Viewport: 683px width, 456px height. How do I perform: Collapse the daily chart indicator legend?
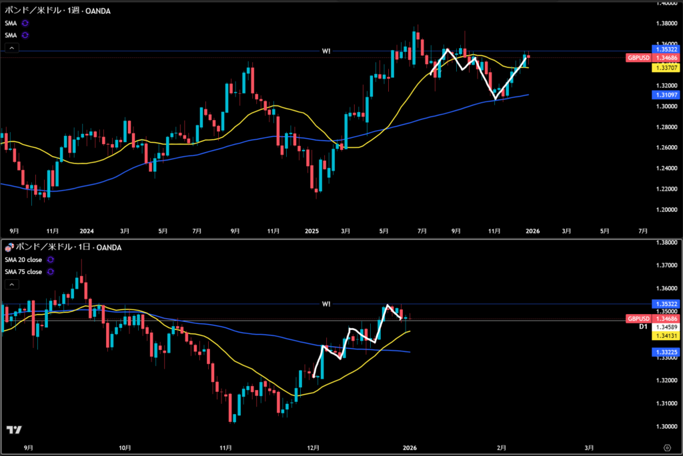pyautogui.click(x=11, y=285)
